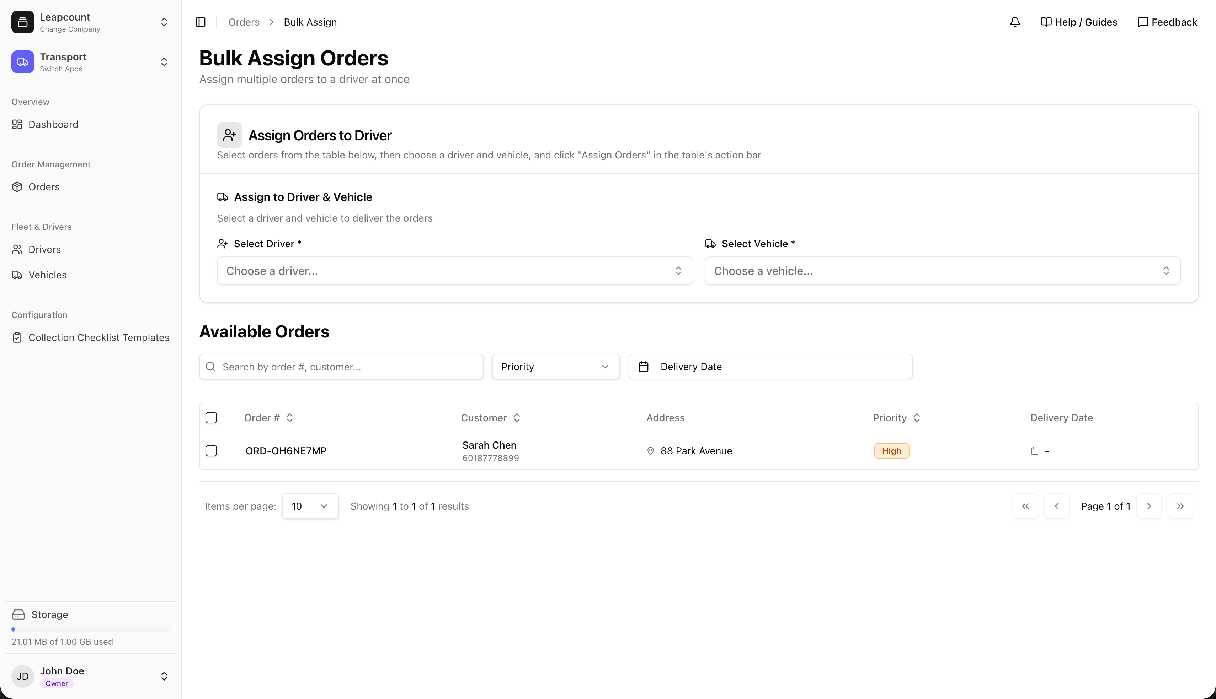Go to next page of results
The image size is (1216, 699).
click(x=1149, y=506)
